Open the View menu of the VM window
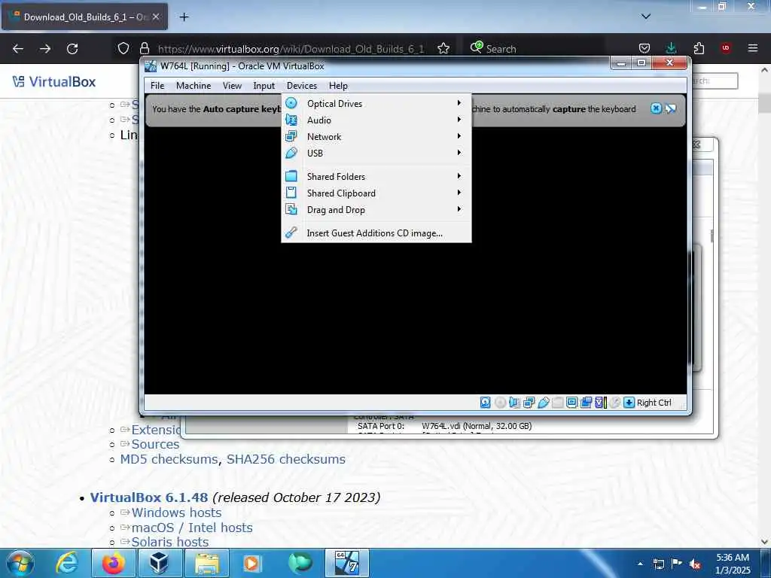The width and height of the screenshot is (771, 578). (232, 86)
